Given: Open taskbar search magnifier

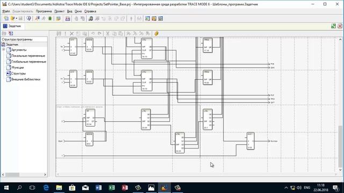Looking at the screenshot, I should (19, 188).
